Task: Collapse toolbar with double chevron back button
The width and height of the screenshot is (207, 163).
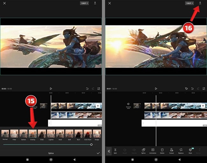Action: coord(109,151)
